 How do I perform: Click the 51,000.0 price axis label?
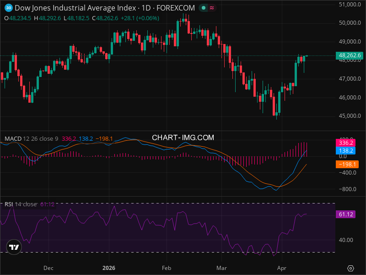pos(350,5)
